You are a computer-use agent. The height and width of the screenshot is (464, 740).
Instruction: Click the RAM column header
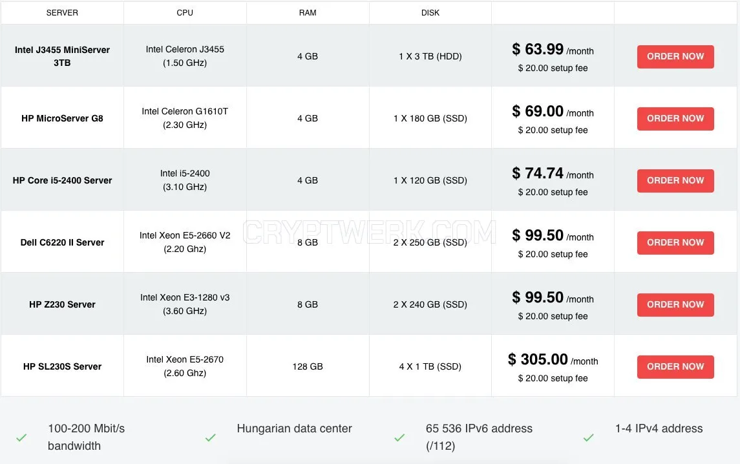click(308, 13)
